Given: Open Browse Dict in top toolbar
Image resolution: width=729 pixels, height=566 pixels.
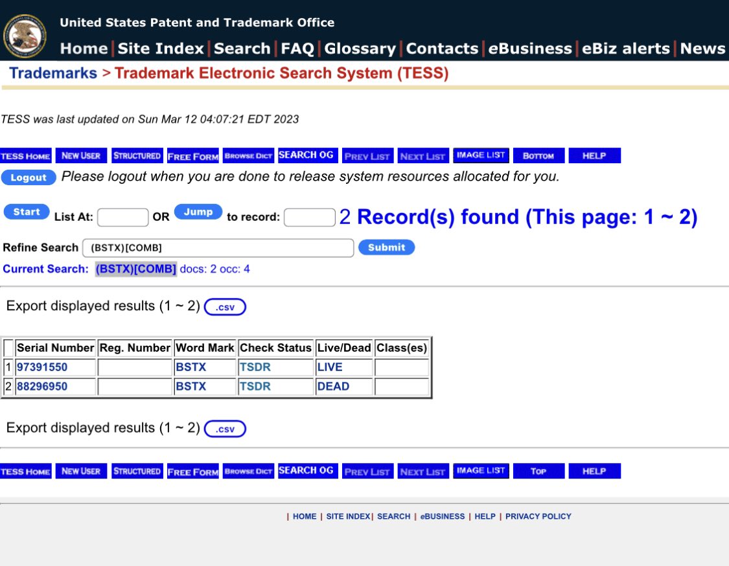Looking at the screenshot, I should point(248,155).
